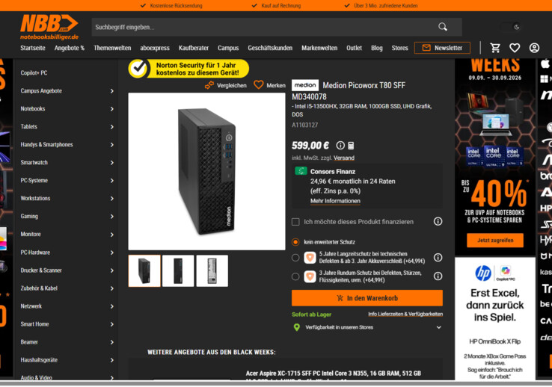Expand 'Verfügbarkeit in unseren Stores' dropdown
The width and height of the screenshot is (552, 387).
click(438, 327)
